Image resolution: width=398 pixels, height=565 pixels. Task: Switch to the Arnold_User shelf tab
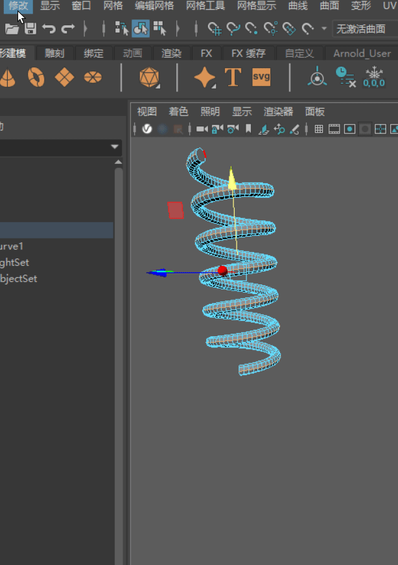click(362, 53)
